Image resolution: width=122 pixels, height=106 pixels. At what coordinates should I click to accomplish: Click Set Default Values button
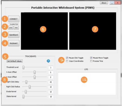click(14, 61)
